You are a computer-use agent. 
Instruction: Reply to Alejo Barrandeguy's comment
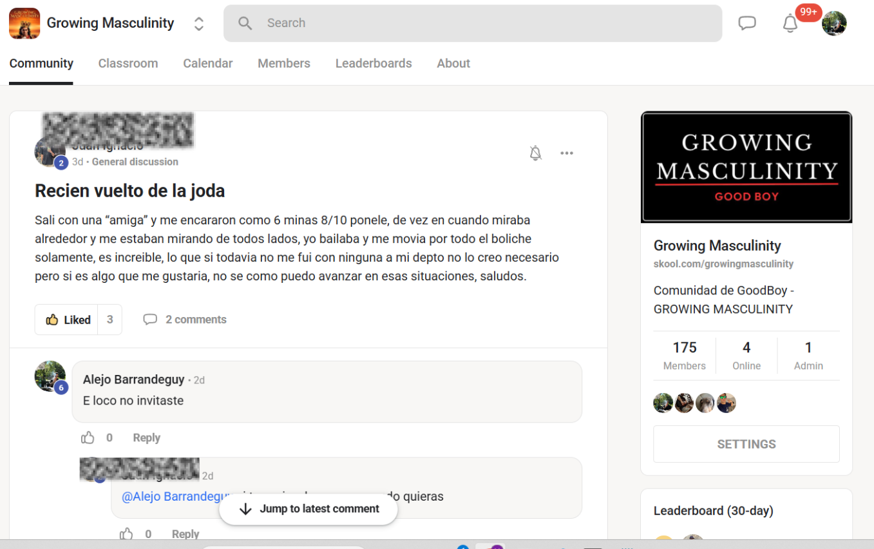(x=146, y=438)
